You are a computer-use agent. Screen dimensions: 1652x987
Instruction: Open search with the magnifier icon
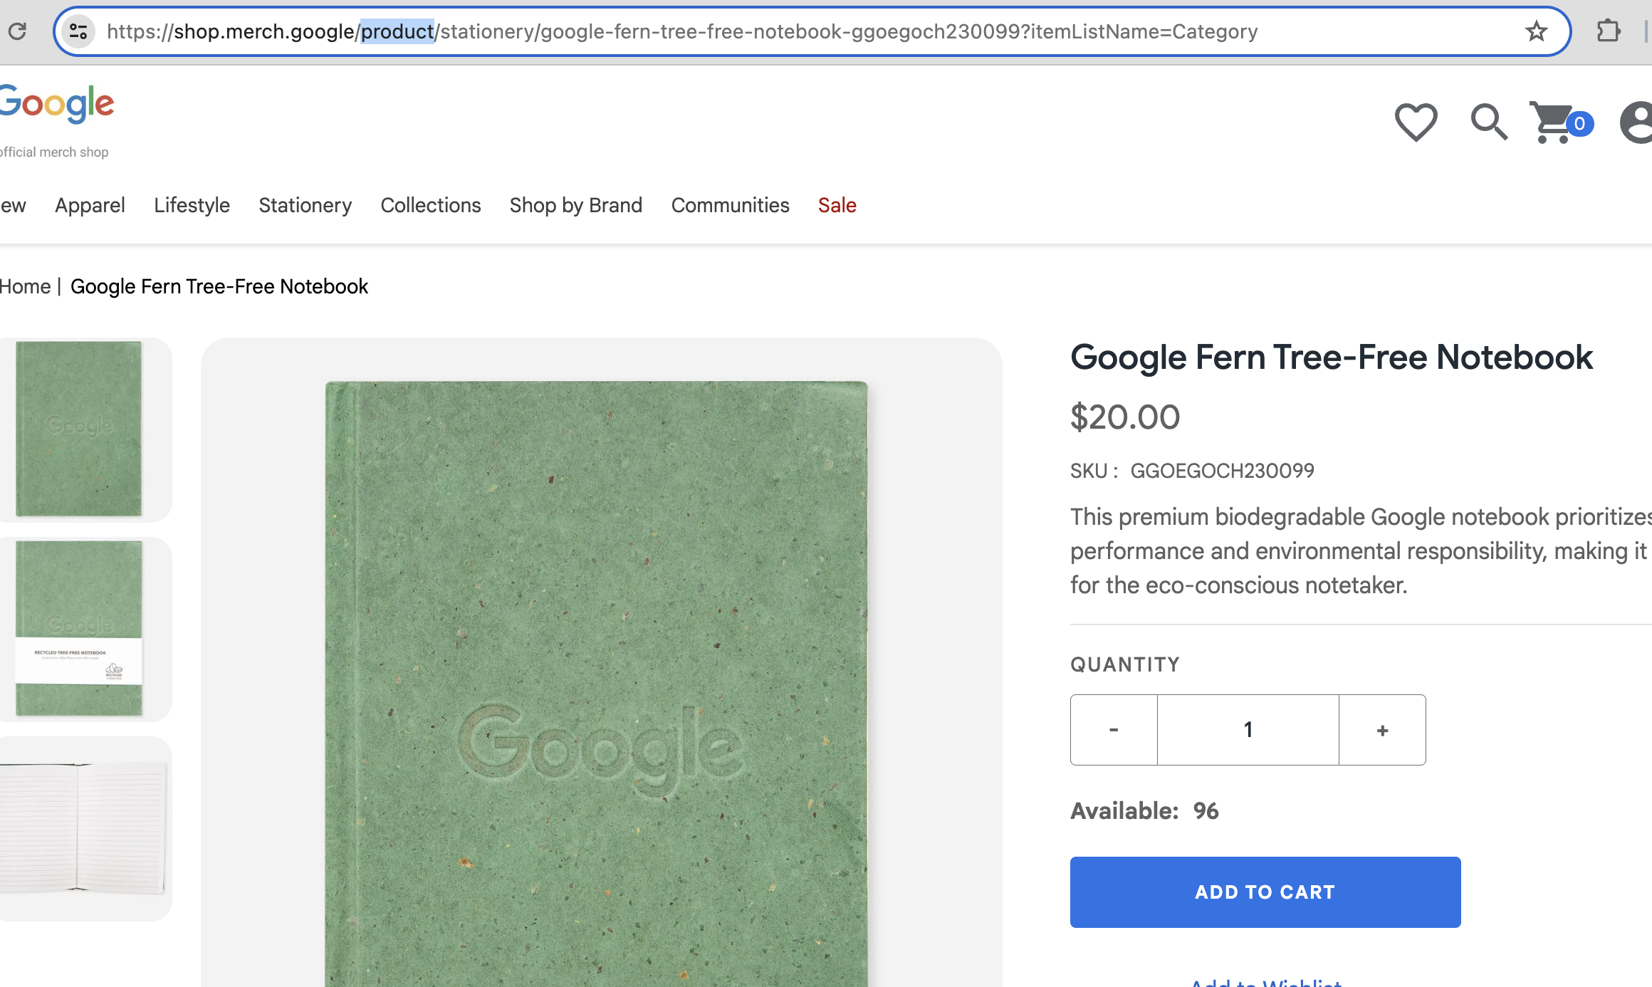pyautogui.click(x=1489, y=122)
